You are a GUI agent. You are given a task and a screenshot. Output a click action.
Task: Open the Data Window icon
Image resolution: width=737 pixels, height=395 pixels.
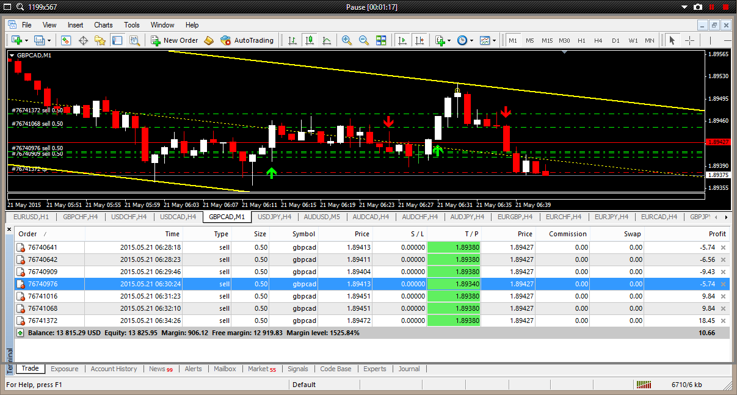pyautogui.click(x=83, y=40)
